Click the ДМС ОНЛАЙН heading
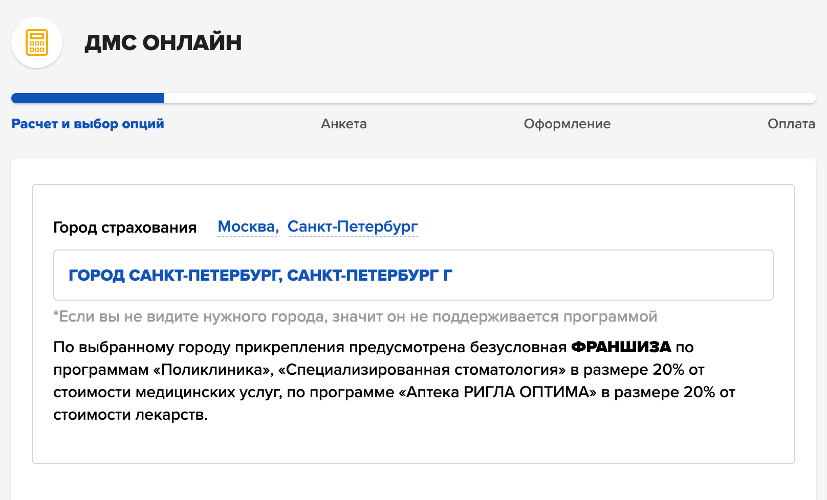The height and width of the screenshot is (500, 827). coord(163,42)
